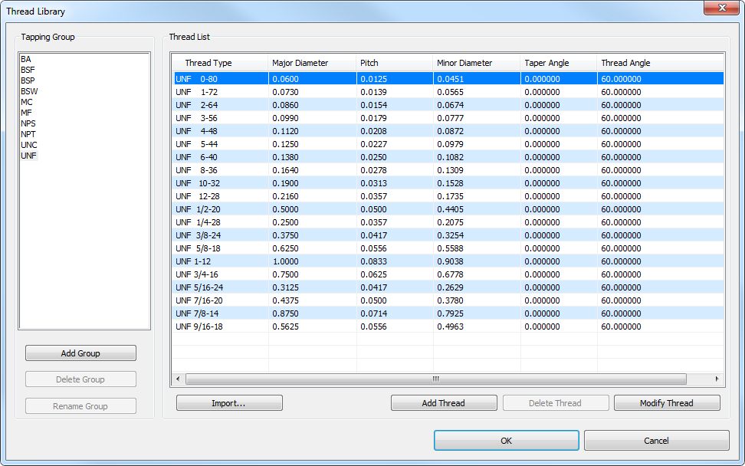Select the UNF 3/4-16 thread row
The image size is (745, 466).
pyautogui.click(x=448, y=274)
